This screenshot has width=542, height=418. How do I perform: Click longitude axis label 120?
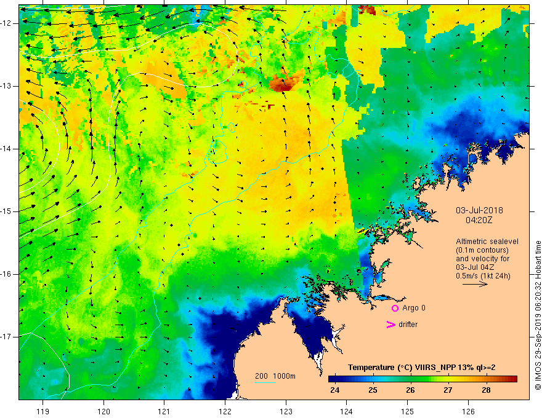103,411
